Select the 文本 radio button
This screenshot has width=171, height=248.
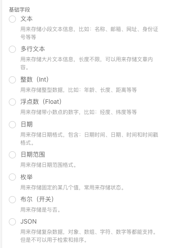pos(12,19)
